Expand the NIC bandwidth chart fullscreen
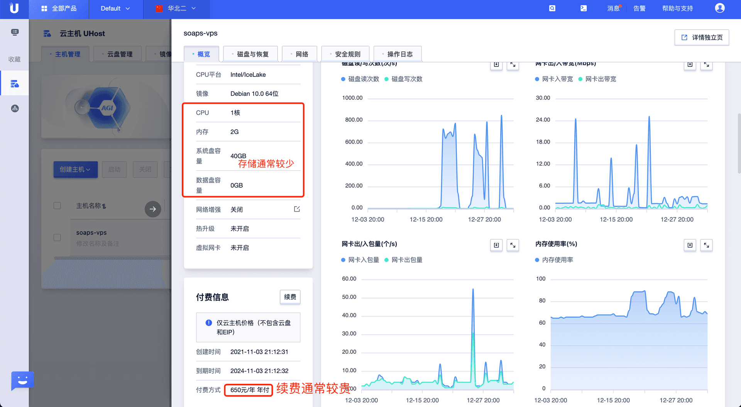The height and width of the screenshot is (407, 741). point(707,64)
